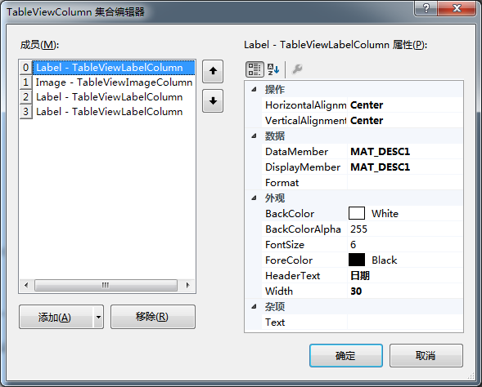The image size is (482, 387).
Task: Edit the VerticalAlignment value Center
Action: tap(405, 121)
